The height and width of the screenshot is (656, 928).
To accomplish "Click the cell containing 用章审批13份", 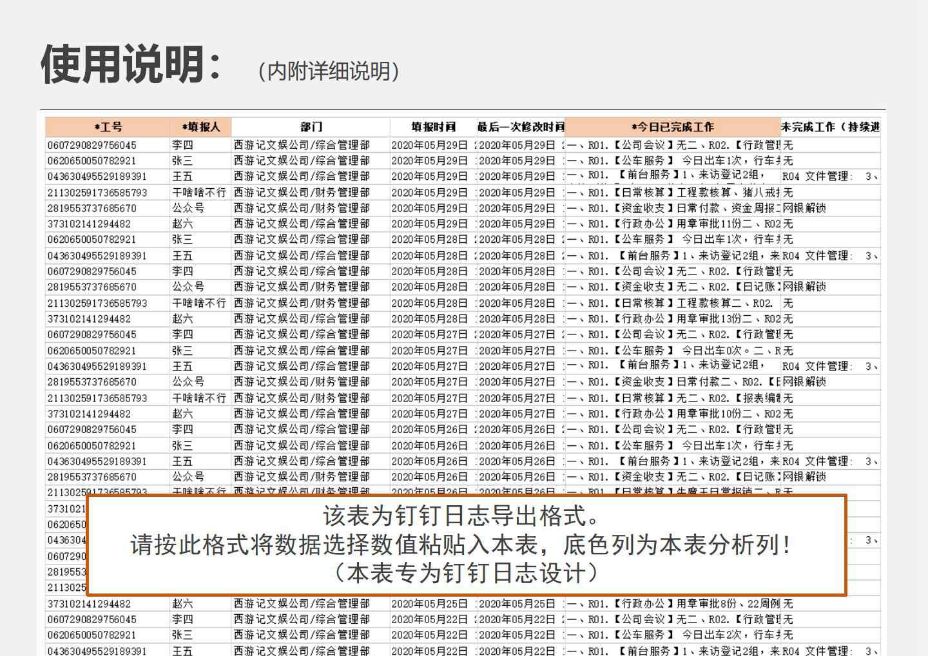I will [672, 318].
